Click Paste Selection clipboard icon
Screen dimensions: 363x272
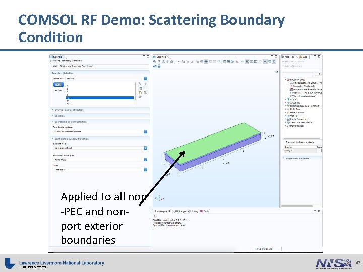click(x=140, y=92)
